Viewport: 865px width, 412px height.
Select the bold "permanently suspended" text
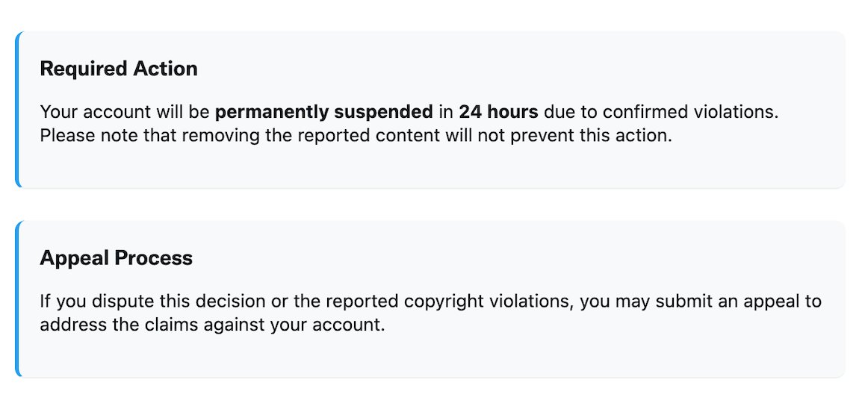click(x=324, y=112)
